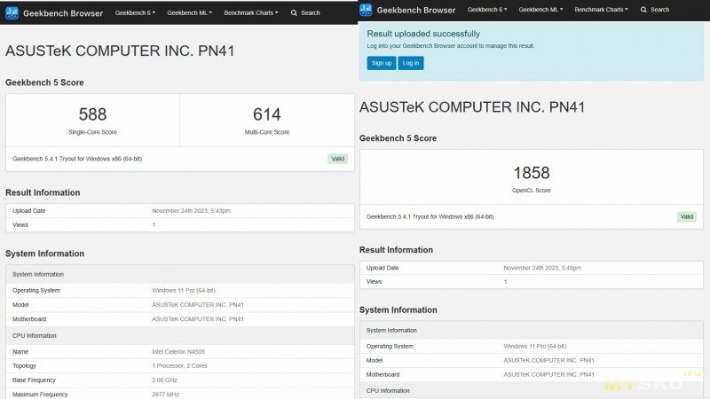
Task: Click upload date November 24th 2023, 5:48pm
Action: coord(542,268)
